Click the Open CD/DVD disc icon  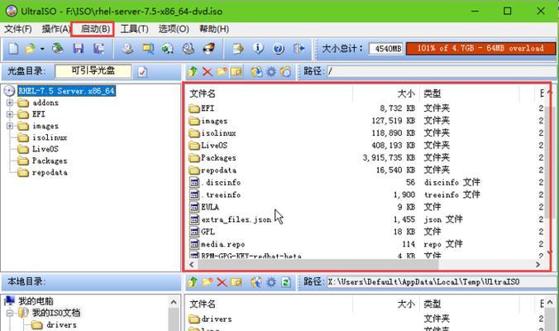click(58, 49)
